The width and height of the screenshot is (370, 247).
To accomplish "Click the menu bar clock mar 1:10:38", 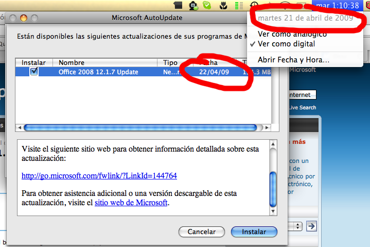I will click(338, 5).
